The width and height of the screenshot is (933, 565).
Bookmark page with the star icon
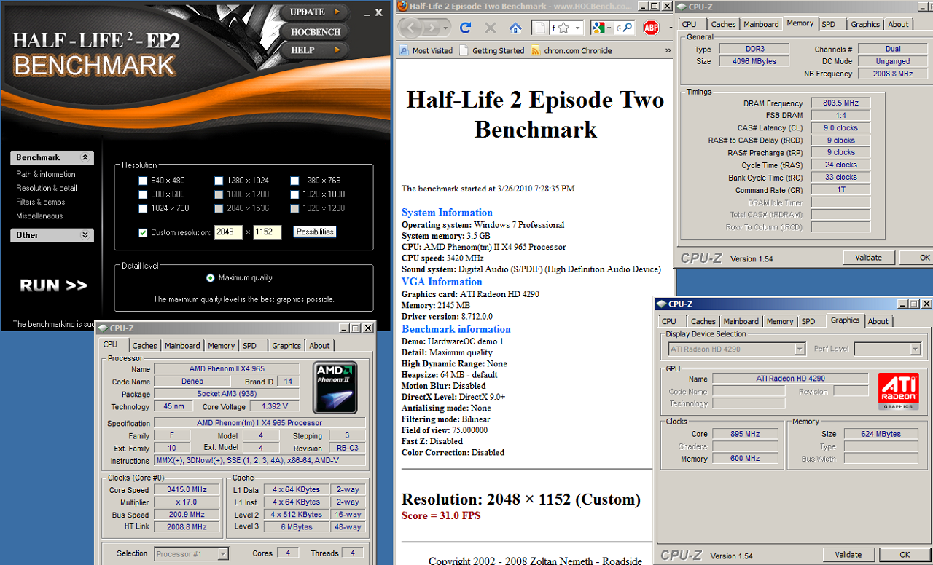point(563,28)
